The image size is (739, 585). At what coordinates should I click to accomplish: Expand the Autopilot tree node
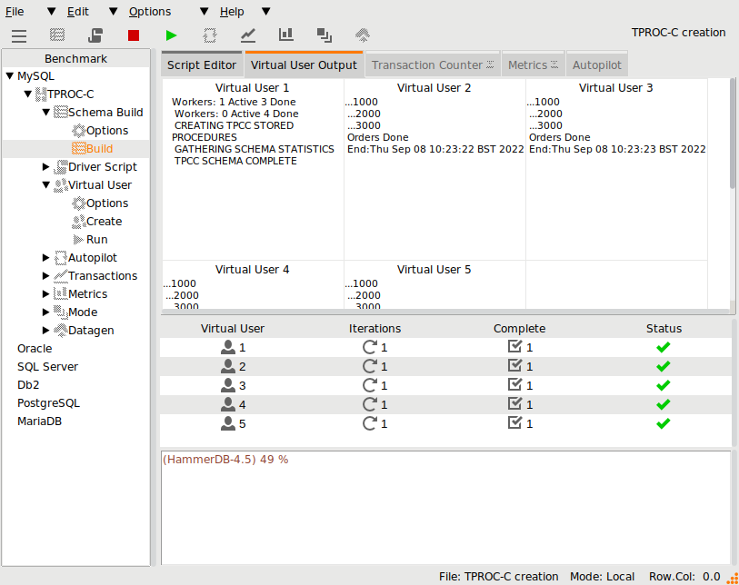click(x=45, y=258)
